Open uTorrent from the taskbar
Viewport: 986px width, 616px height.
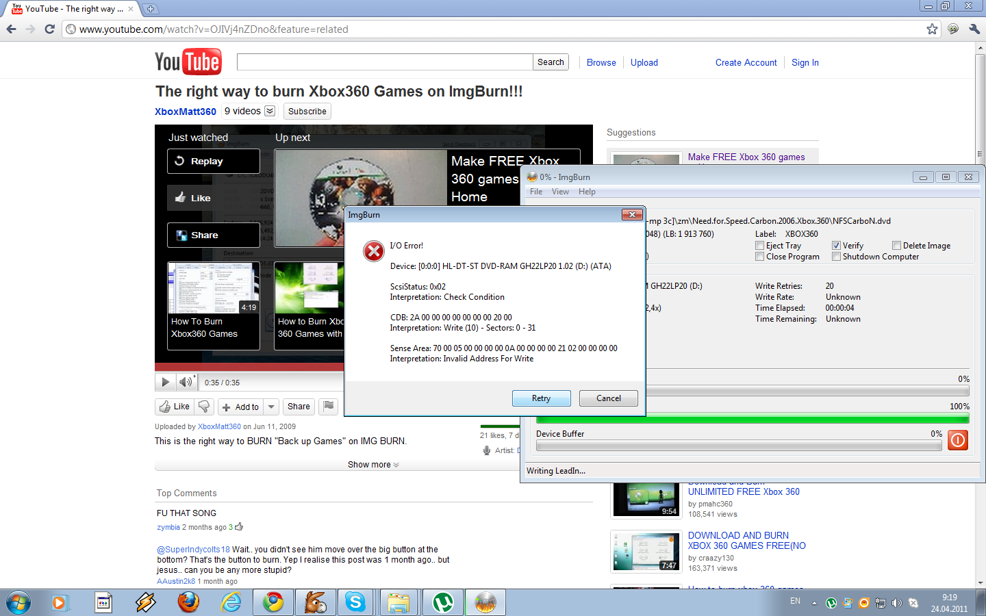pyautogui.click(x=443, y=603)
